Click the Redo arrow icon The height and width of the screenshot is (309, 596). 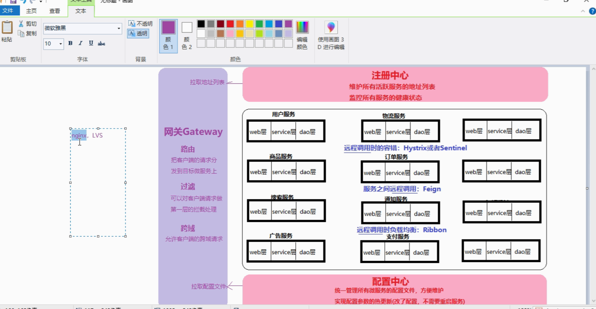32,1
